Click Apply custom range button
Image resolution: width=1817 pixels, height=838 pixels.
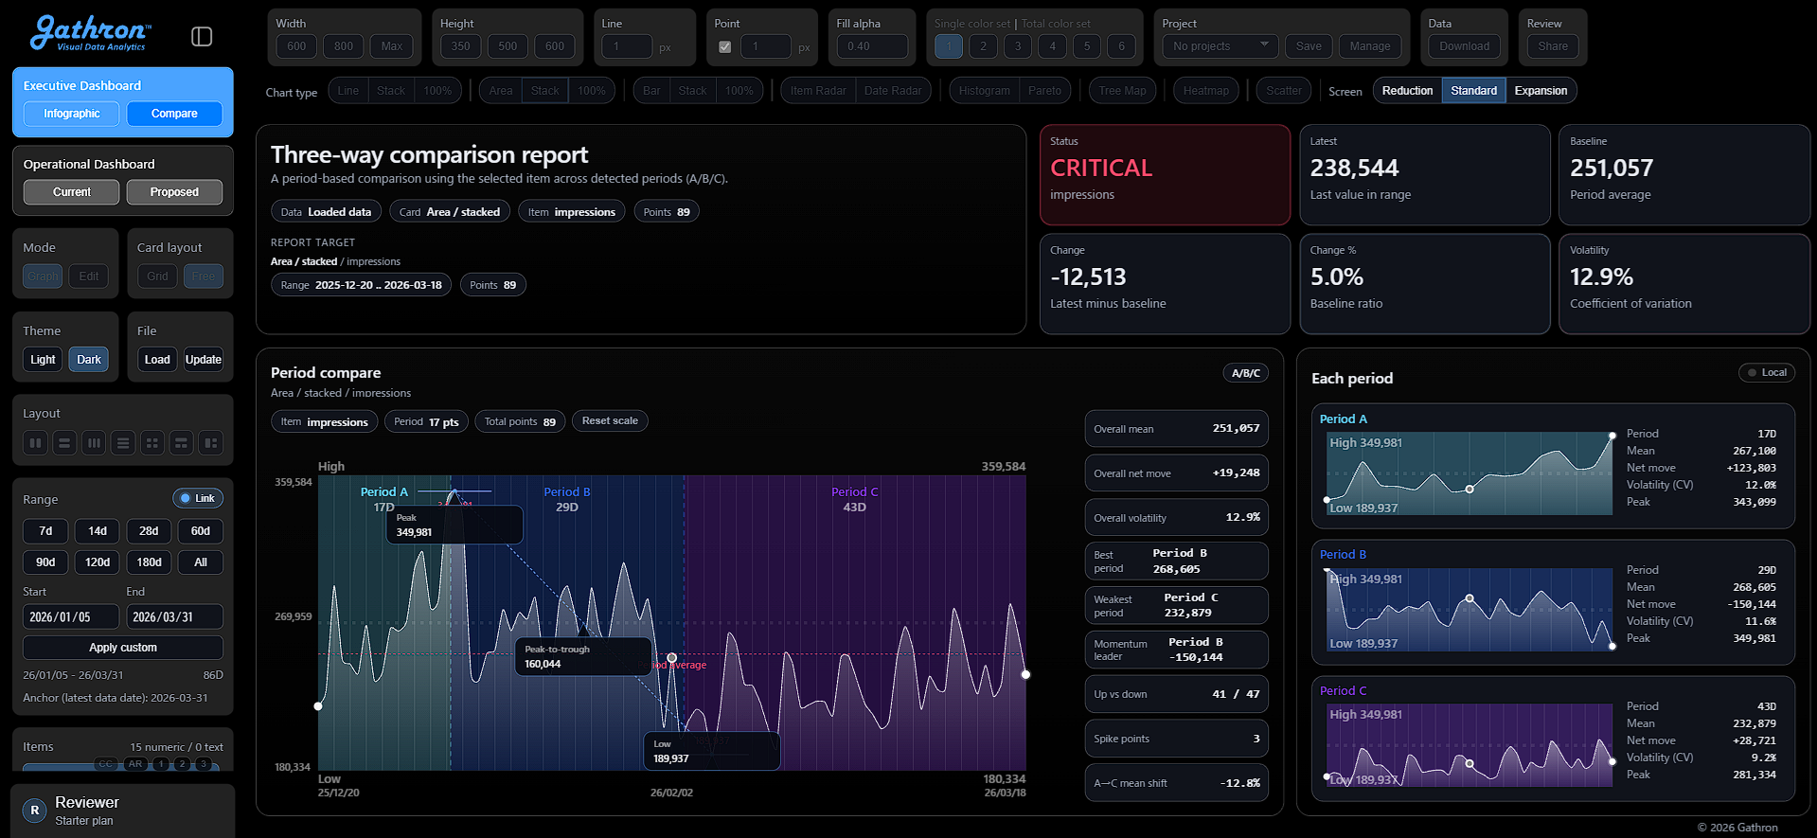pos(123,648)
